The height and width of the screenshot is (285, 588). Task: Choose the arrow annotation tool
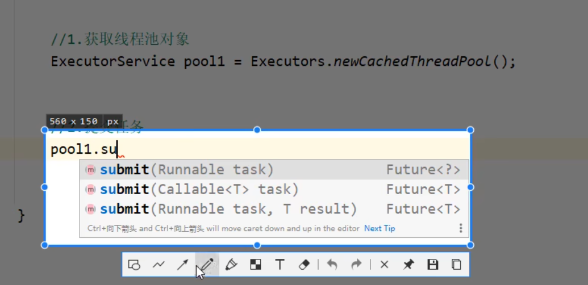click(x=182, y=265)
